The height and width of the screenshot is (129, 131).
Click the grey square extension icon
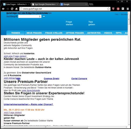123,9
